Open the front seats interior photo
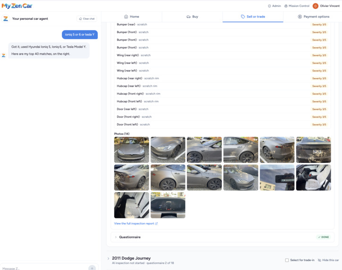 click(x=314, y=177)
